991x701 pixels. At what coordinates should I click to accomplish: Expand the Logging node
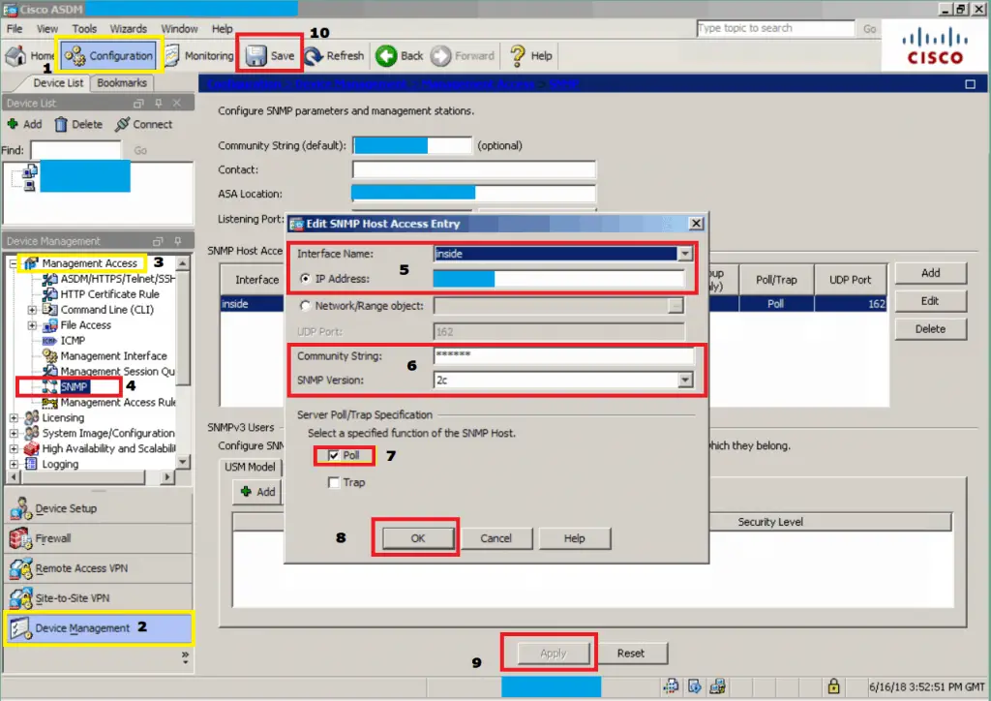(14, 464)
